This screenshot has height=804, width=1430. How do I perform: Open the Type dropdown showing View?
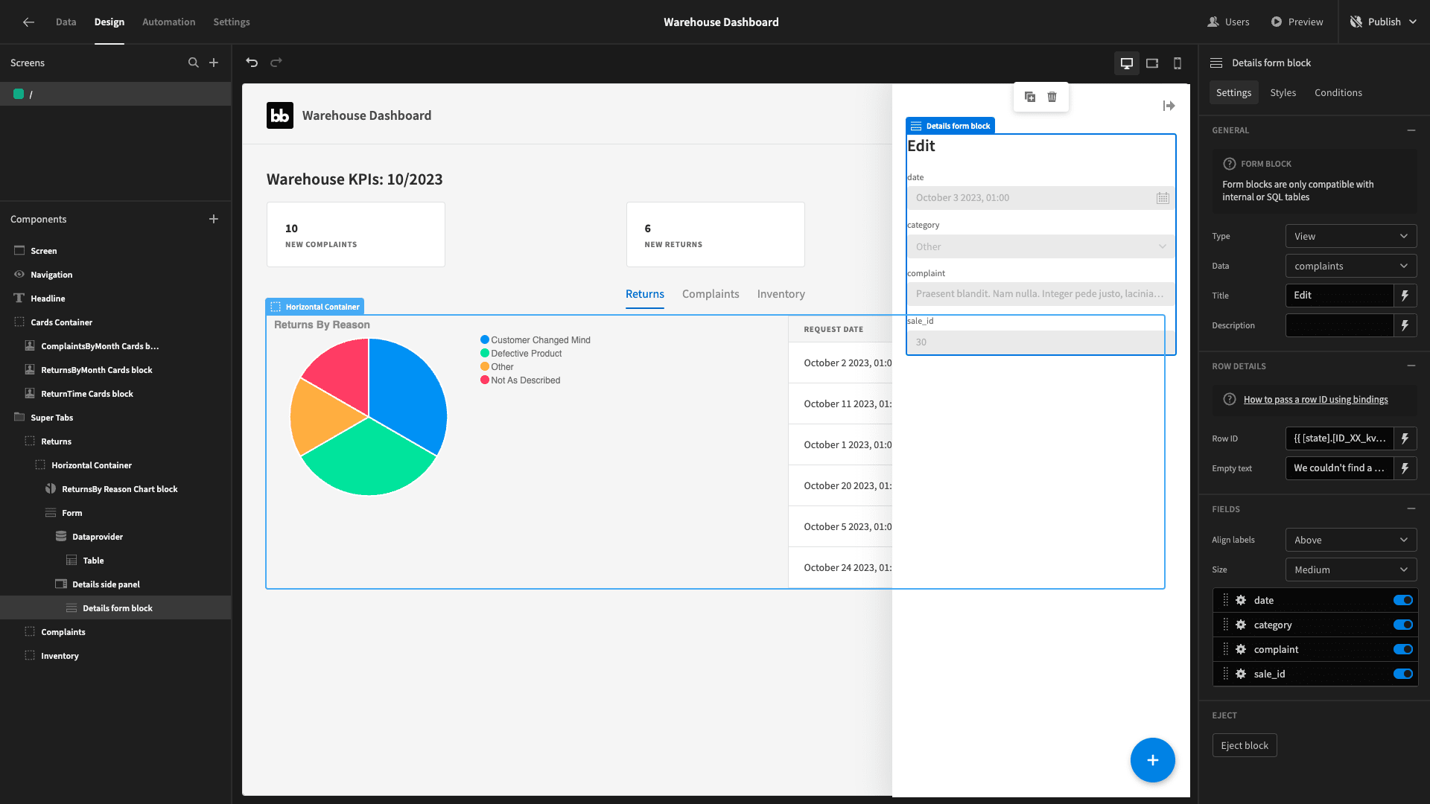1351,236
